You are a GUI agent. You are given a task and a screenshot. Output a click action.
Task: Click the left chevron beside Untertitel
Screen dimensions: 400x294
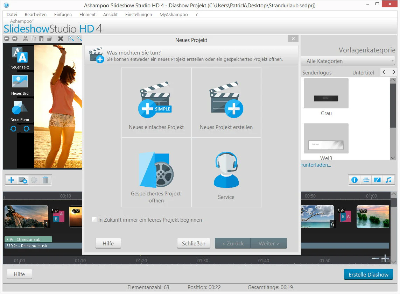click(384, 72)
